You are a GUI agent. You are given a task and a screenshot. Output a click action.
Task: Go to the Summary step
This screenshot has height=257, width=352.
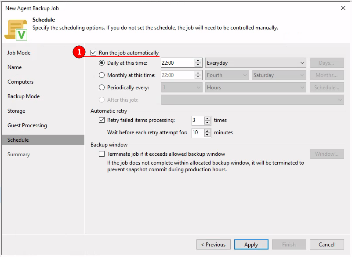18,154
